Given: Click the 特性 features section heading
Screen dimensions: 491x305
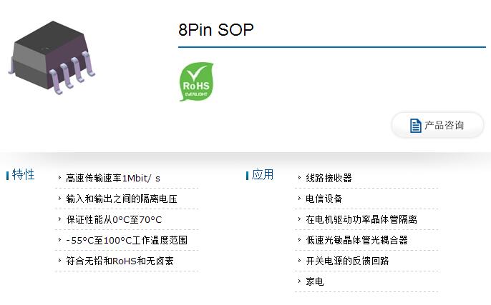Looking at the screenshot, I should (23, 174).
